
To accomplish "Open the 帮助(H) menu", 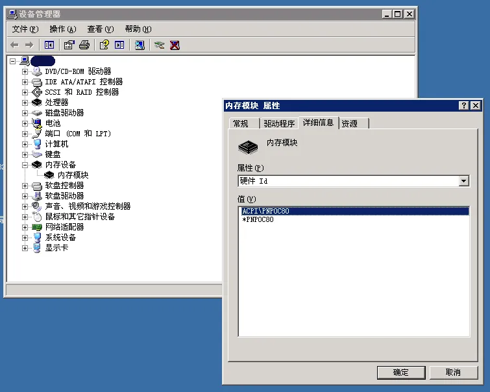I will [x=138, y=29].
